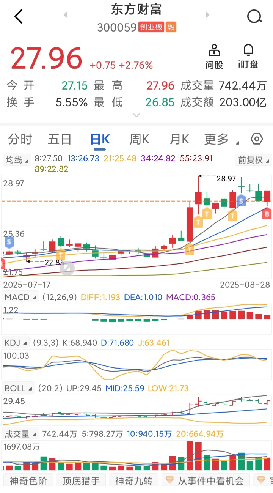
Task: Tap the gray circle slash icon on chart
Action: [x=67, y=268]
